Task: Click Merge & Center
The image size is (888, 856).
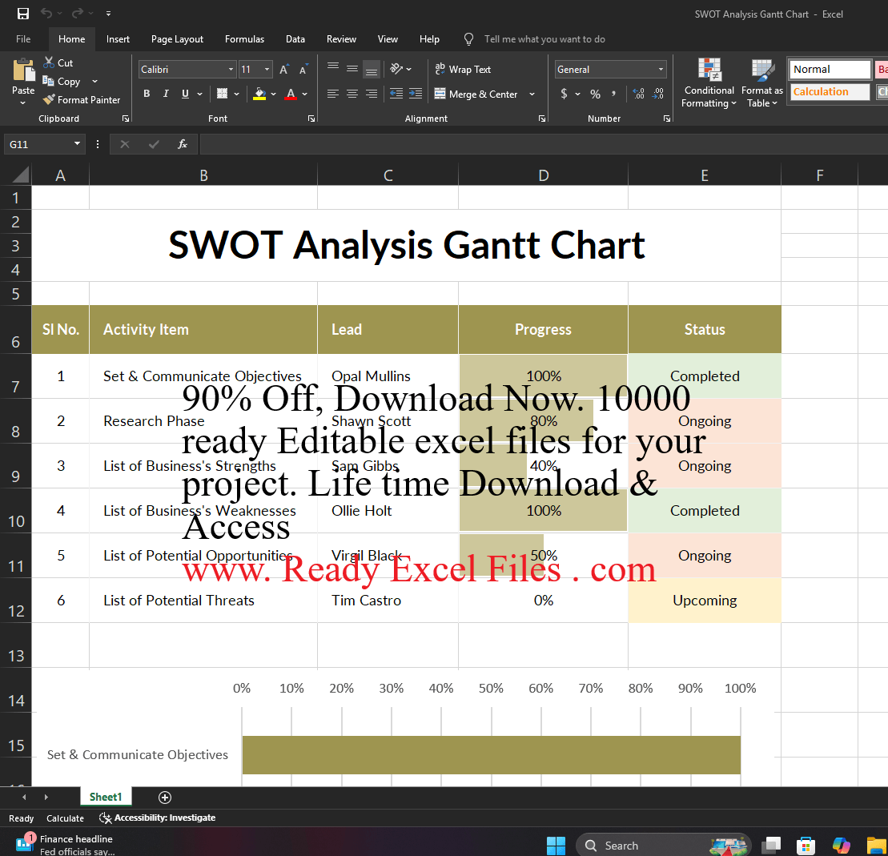Action: (475, 94)
